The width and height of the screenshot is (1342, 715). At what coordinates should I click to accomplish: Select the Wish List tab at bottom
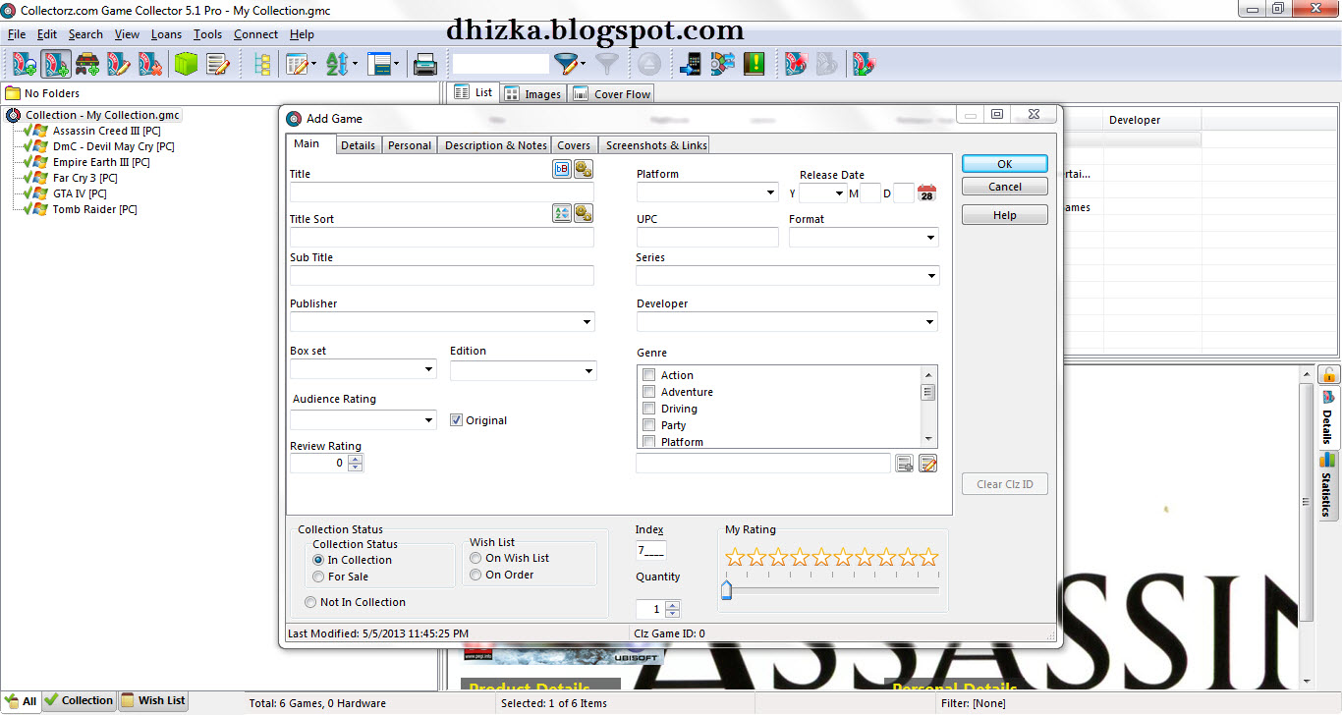pyautogui.click(x=152, y=700)
